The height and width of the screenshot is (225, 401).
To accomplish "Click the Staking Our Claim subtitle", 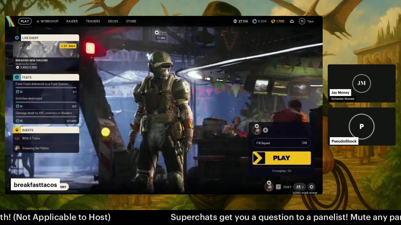I will (26, 64).
